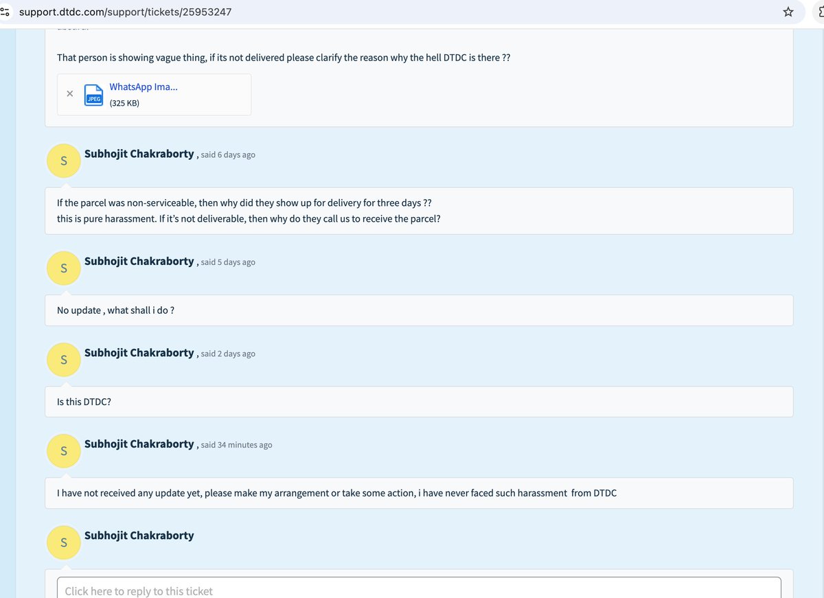The width and height of the screenshot is (824, 598).
Task: Click the 'said 5 days ago' timestamp
Action: (228, 262)
